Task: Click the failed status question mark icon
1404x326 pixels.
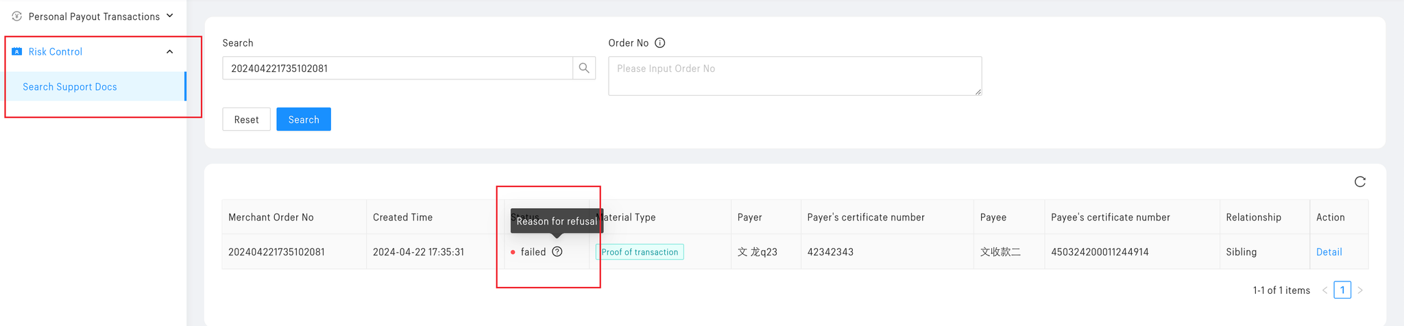Action: (x=557, y=251)
